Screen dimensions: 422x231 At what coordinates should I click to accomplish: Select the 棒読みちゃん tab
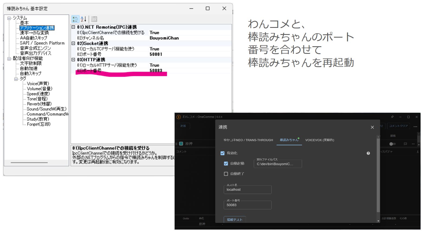(x=289, y=140)
